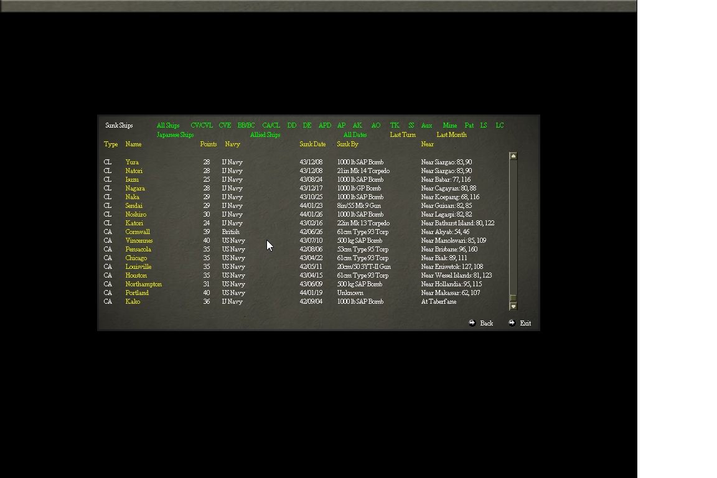Click 'At Taberfane' location text
This screenshot has width=717, height=478.
(439, 301)
